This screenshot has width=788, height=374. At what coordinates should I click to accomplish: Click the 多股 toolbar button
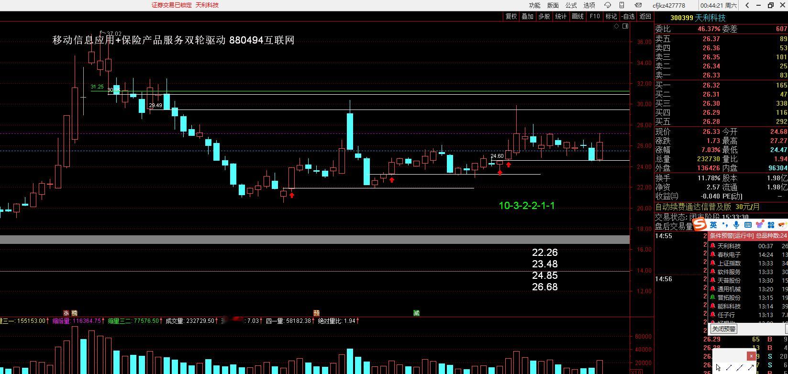pyautogui.click(x=544, y=16)
